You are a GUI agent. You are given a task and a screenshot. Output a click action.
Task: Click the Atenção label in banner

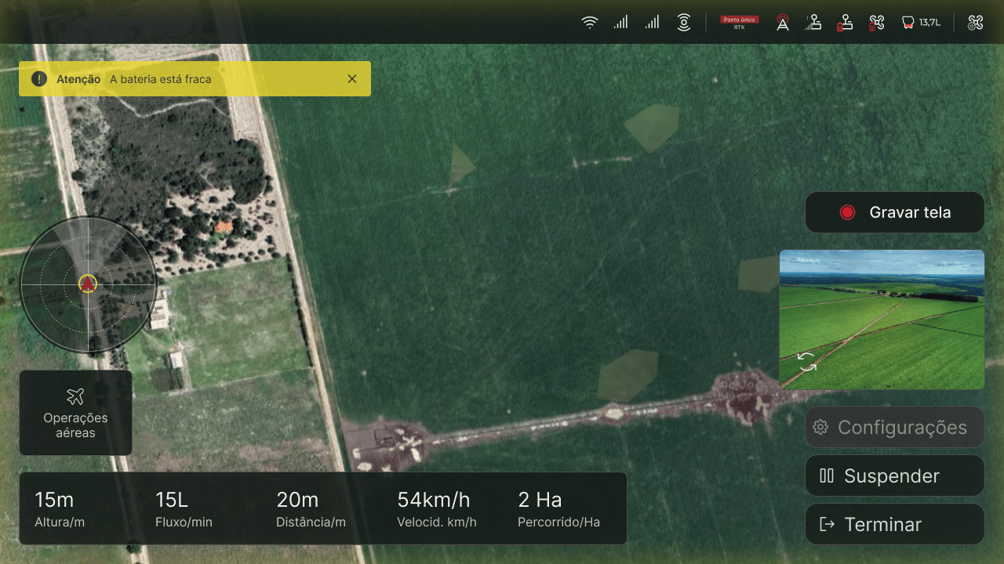click(x=78, y=79)
